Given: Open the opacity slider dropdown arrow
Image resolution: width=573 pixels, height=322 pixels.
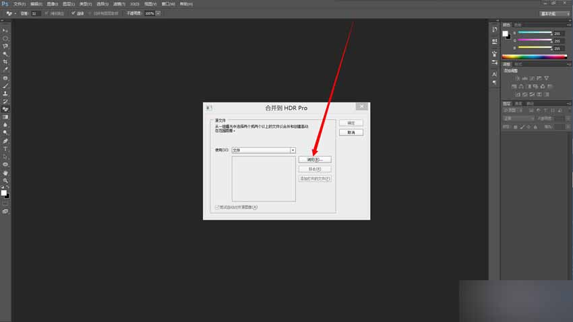Looking at the screenshot, I should click(158, 13).
